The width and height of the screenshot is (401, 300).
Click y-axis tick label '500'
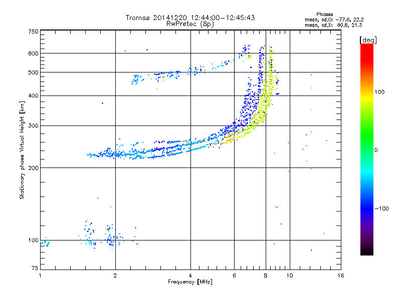click(33, 72)
